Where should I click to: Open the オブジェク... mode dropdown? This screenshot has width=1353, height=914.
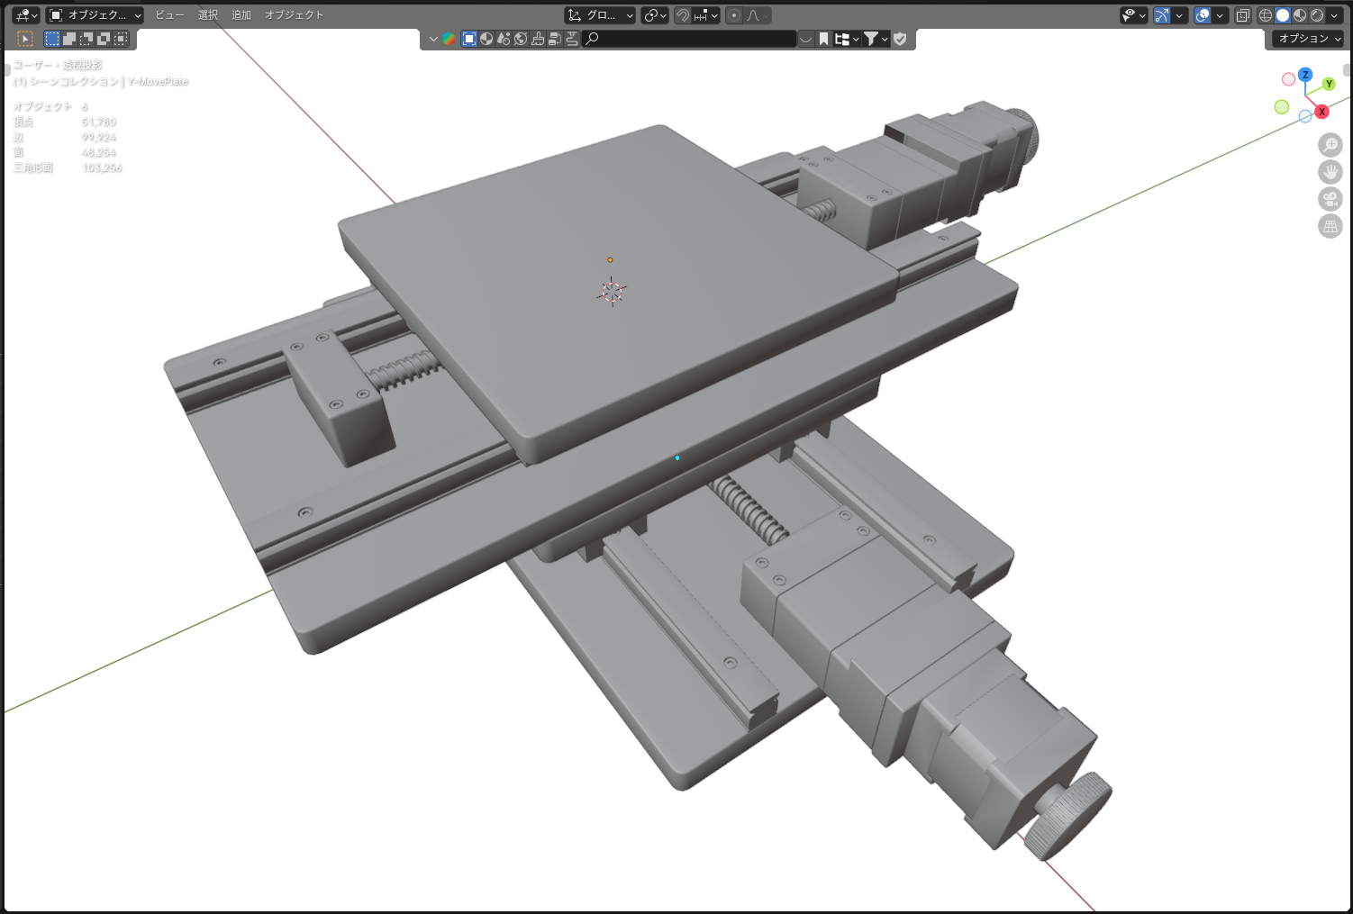95,15
